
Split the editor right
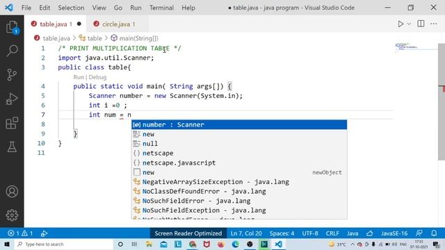pos(421,24)
